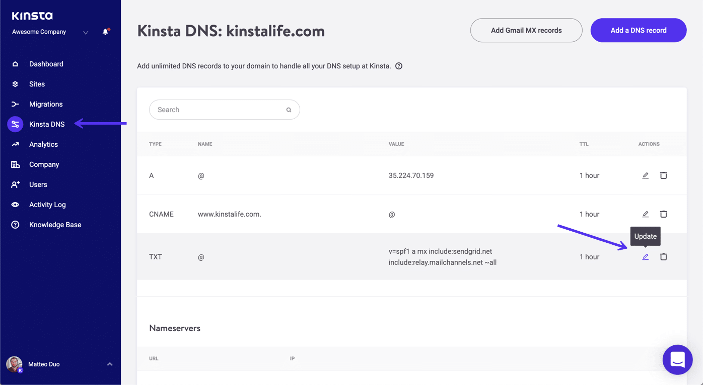Select Kinsta DNS menu entry
The width and height of the screenshot is (703, 385).
[47, 124]
